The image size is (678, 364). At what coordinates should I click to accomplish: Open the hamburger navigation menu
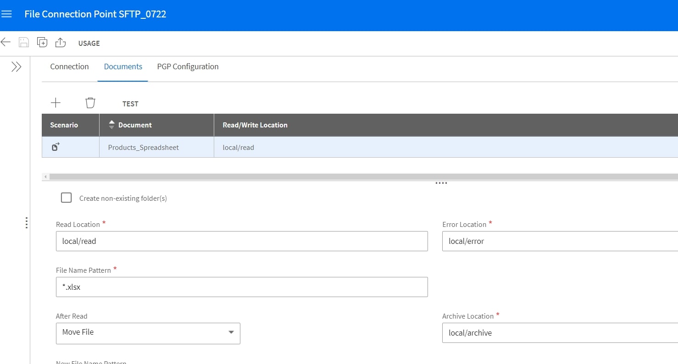[6, 14]
